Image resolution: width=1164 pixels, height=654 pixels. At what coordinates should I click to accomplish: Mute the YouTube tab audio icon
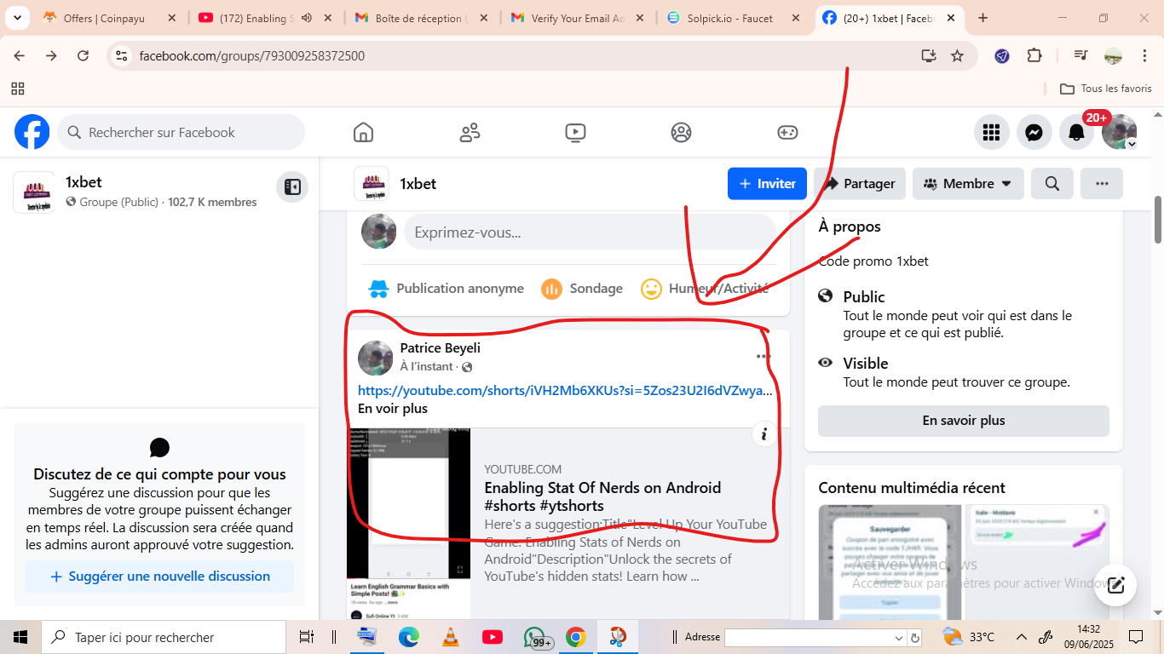(306, 18)
